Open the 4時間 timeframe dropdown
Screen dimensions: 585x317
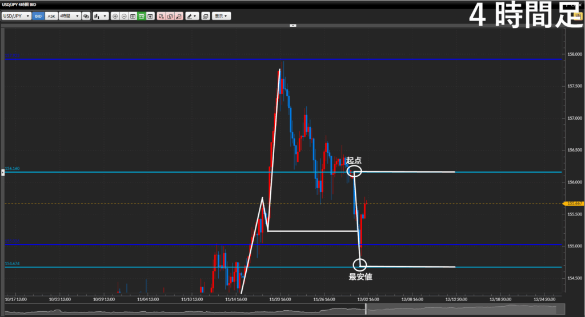coord(69,16)
